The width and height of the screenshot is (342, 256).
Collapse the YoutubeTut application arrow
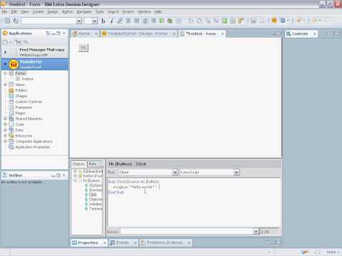5,64
